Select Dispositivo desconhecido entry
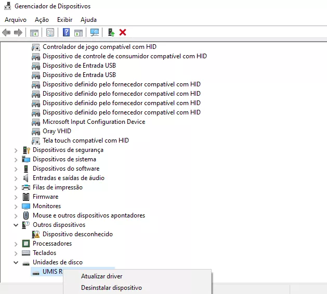 pos(77,234)
